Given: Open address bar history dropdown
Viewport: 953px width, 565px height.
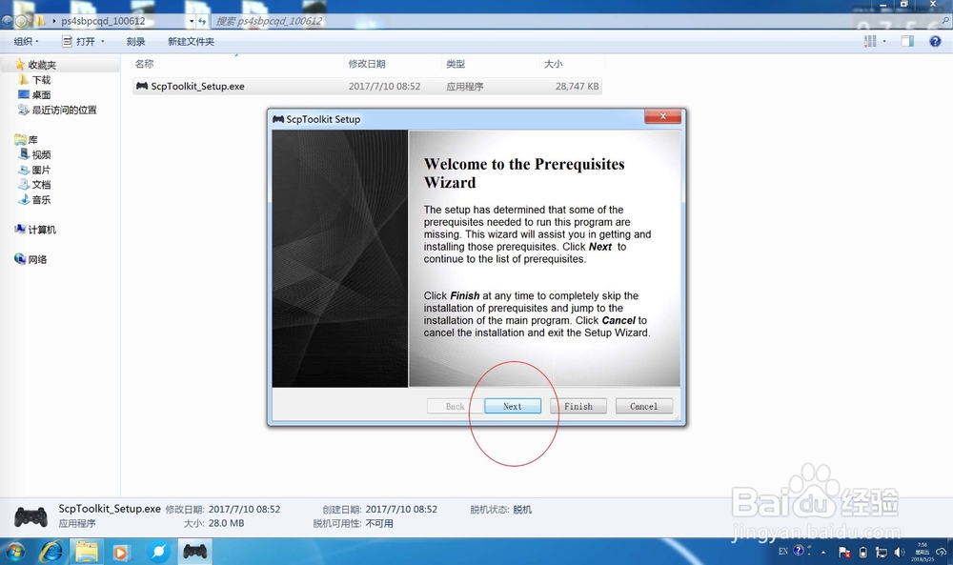Looking at the screenshot, I should tap(191, 21).
